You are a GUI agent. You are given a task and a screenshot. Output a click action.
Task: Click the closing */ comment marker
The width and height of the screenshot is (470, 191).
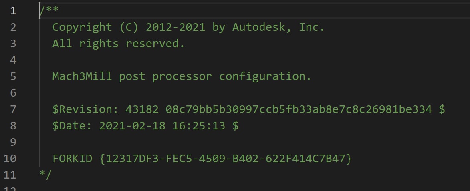coord(46,175)
